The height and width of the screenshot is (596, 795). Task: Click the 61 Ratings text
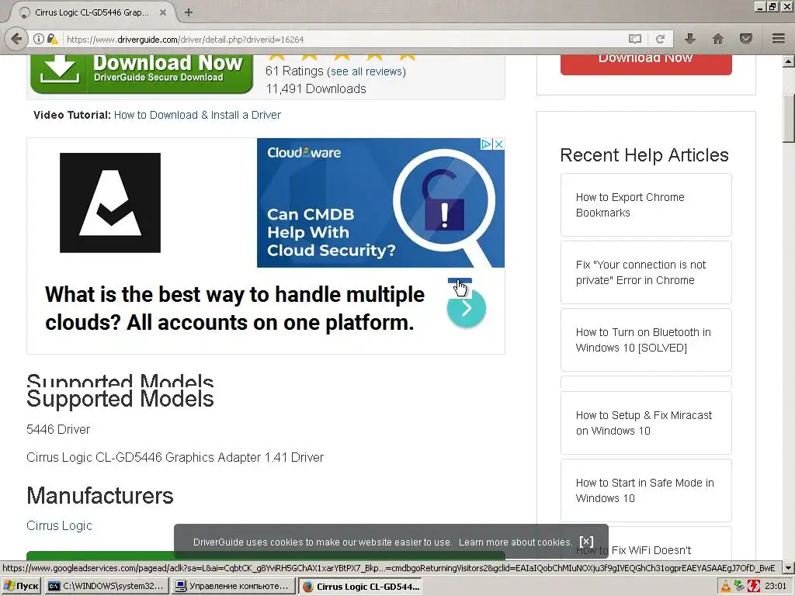pos(294,71)
